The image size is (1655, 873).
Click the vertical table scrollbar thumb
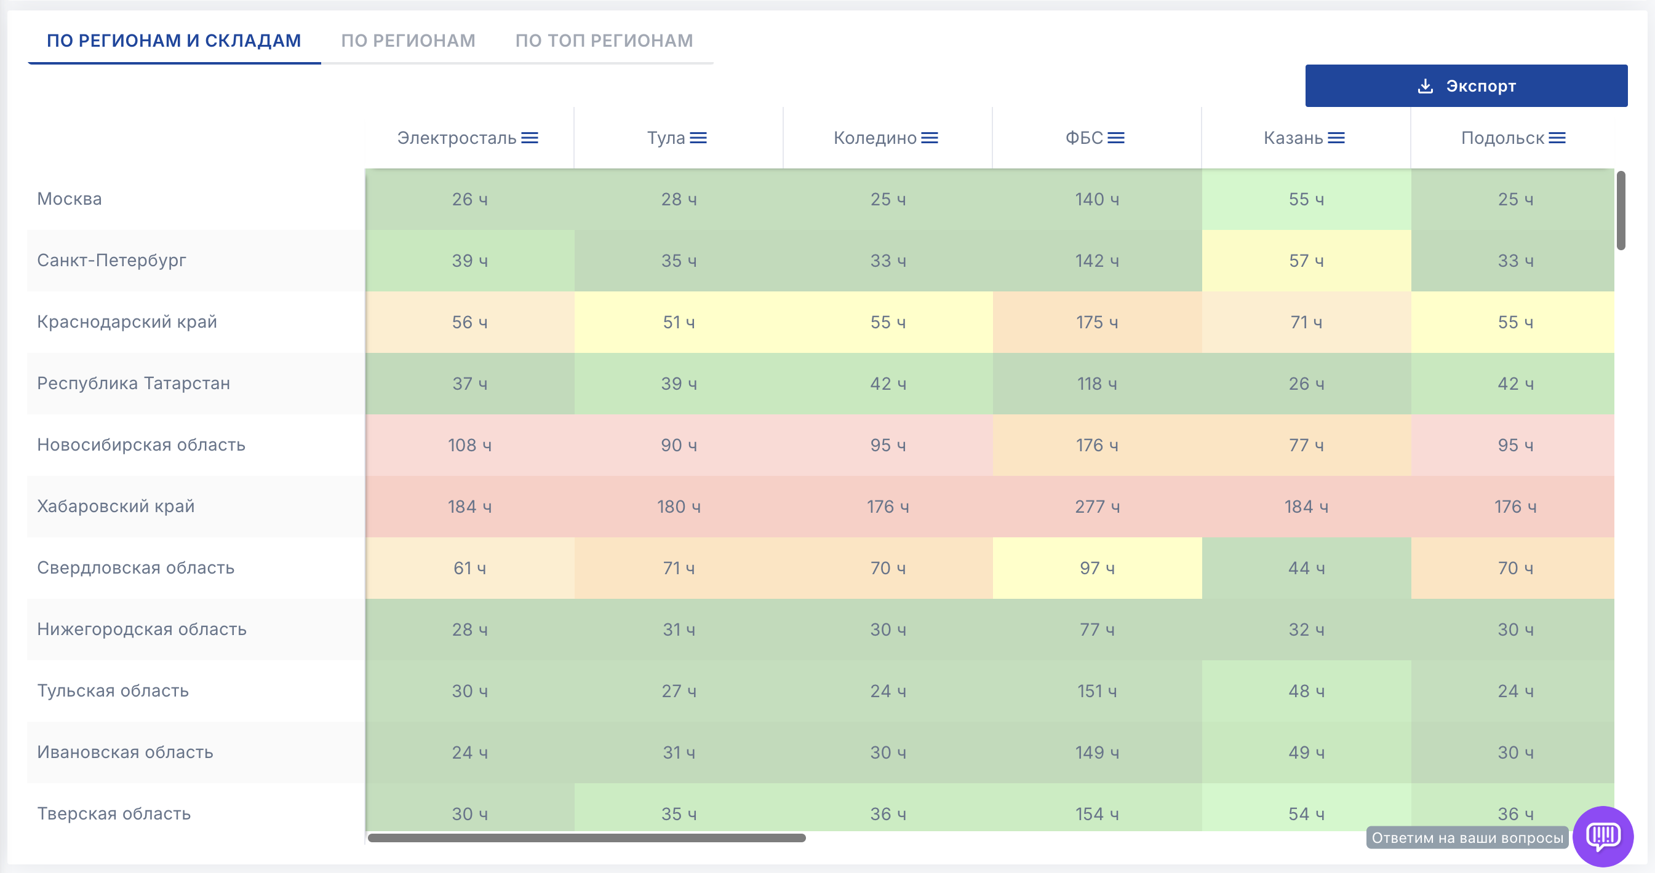pyautogui.click(x=1621, y=210)
